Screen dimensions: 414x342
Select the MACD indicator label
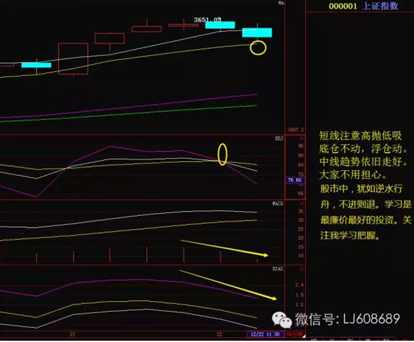click(277, 203)
